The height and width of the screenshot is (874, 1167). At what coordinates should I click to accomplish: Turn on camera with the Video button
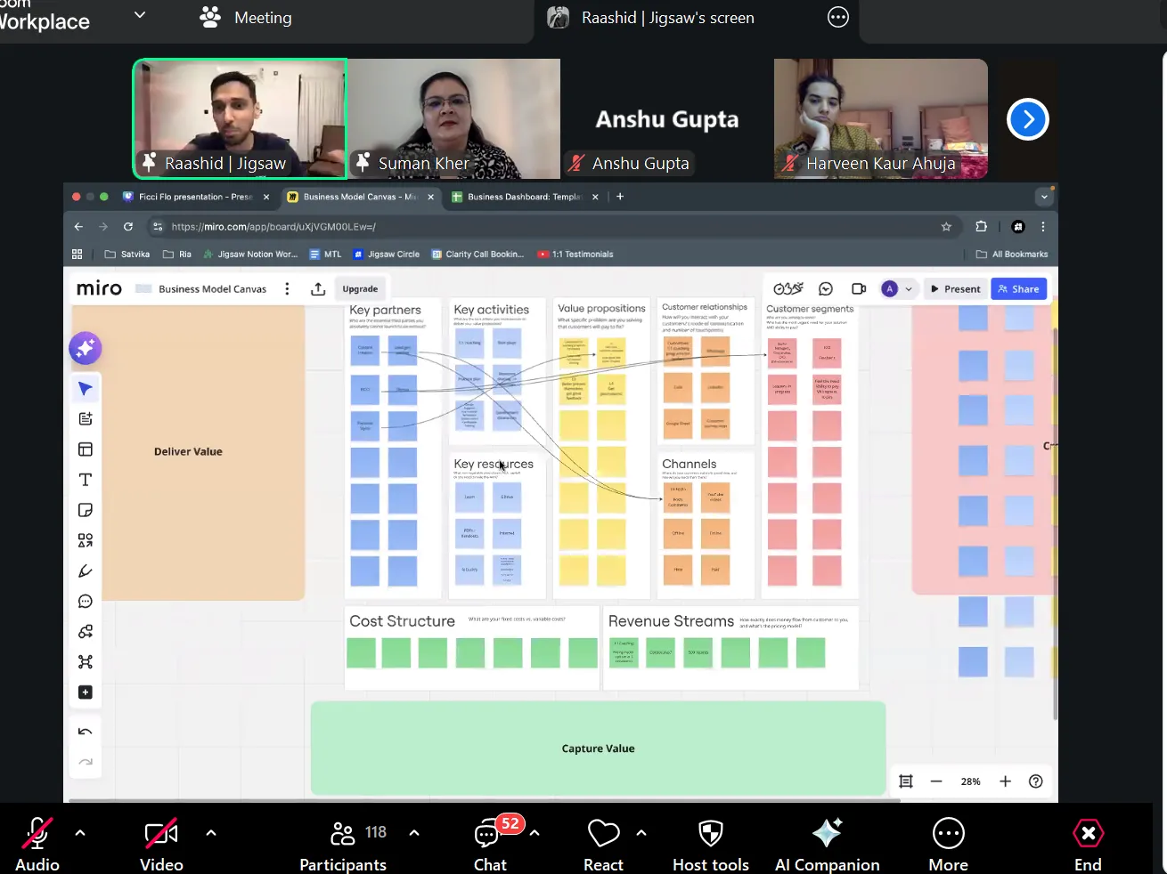[161, 843]
